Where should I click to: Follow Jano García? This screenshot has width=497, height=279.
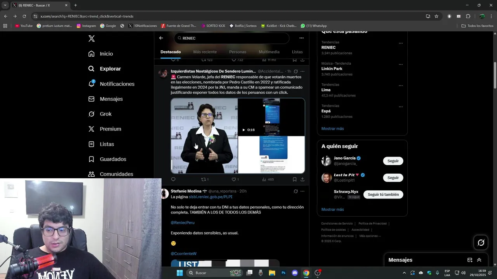pos(393,161)
